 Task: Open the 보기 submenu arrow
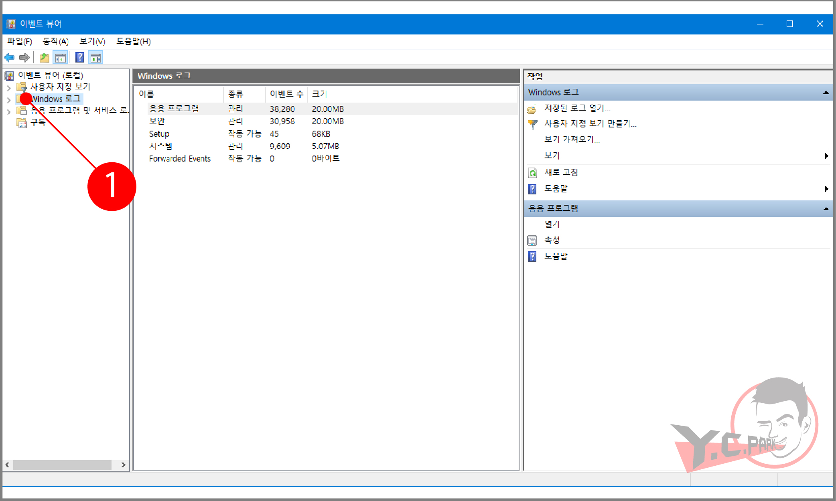pyautogui.click(x=826, y=156)
